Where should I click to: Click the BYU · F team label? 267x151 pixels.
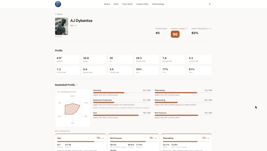click(x=74, y=26)
